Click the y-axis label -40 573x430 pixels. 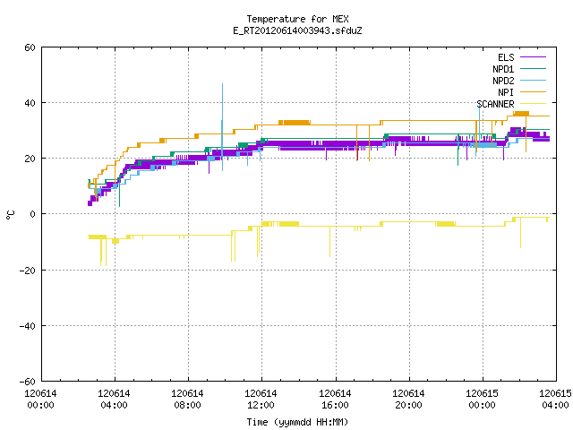pyautogui.click(x=28, y=326)
